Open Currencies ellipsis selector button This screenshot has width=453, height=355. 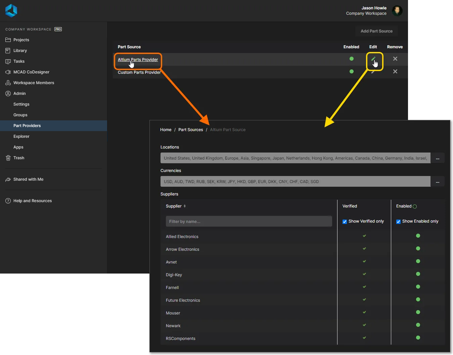point(438,181)
